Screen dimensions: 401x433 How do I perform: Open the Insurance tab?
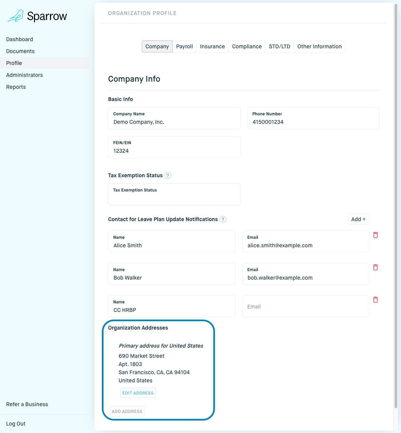coord(212,47)
